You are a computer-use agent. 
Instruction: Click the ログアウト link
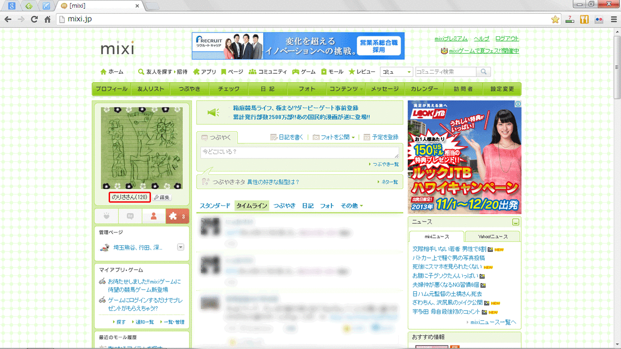[507, 39]
